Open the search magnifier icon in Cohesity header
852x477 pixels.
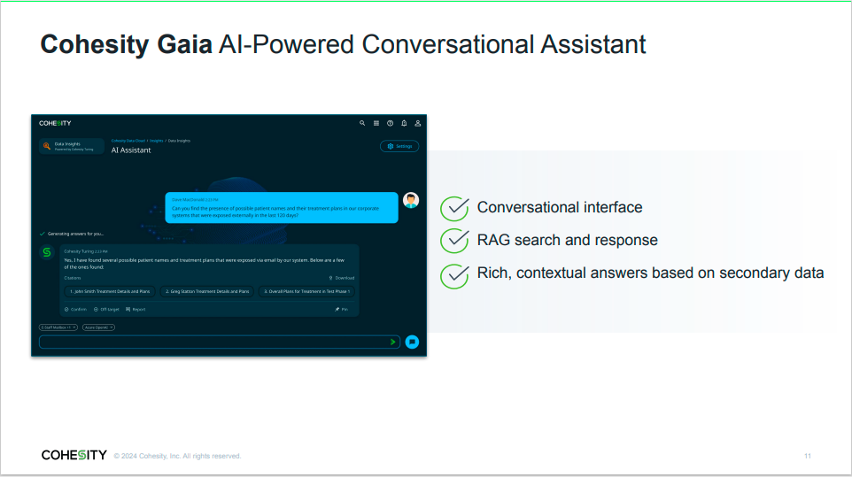point(362,123)
